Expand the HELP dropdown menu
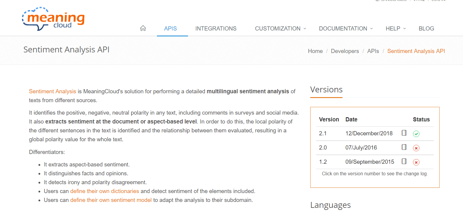 tap(396, 29)
